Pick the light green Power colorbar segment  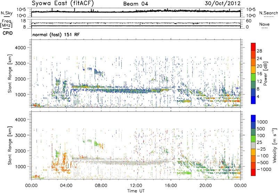click(253, 77)
